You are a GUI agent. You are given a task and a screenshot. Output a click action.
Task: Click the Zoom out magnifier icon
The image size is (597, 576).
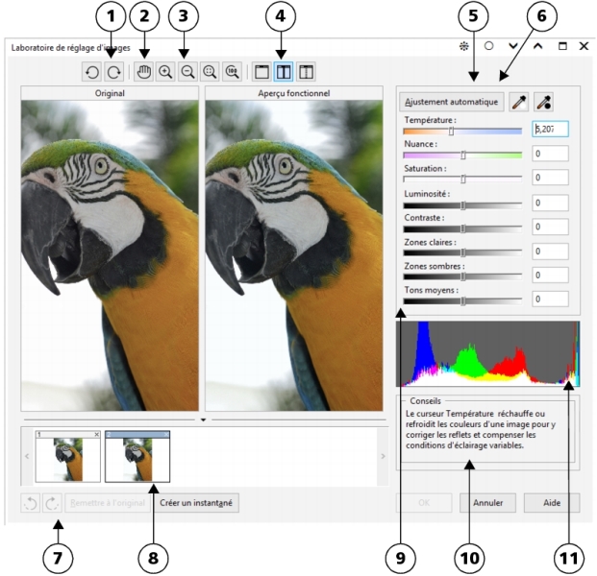187,72
